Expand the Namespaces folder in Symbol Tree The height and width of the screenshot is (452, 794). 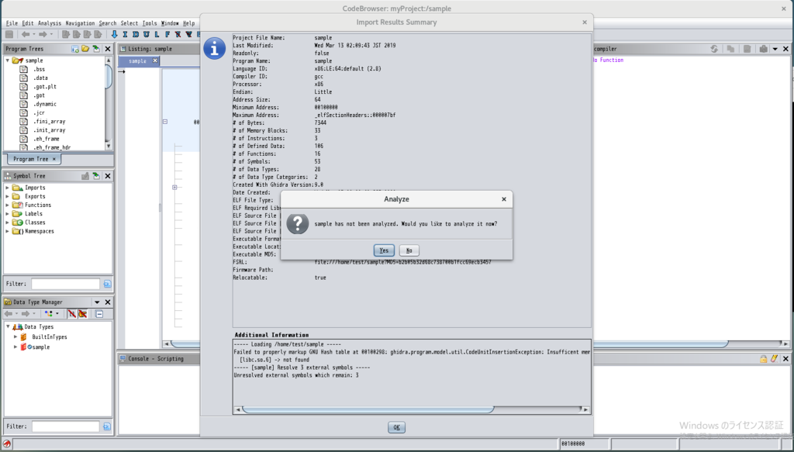[x=8, y=231]
